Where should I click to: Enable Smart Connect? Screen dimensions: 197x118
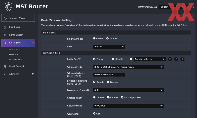94,38
